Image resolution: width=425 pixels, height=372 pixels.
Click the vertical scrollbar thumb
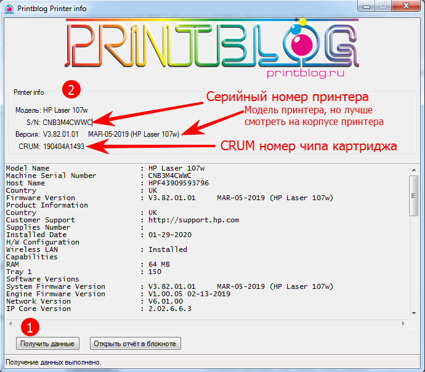(414, 196)
